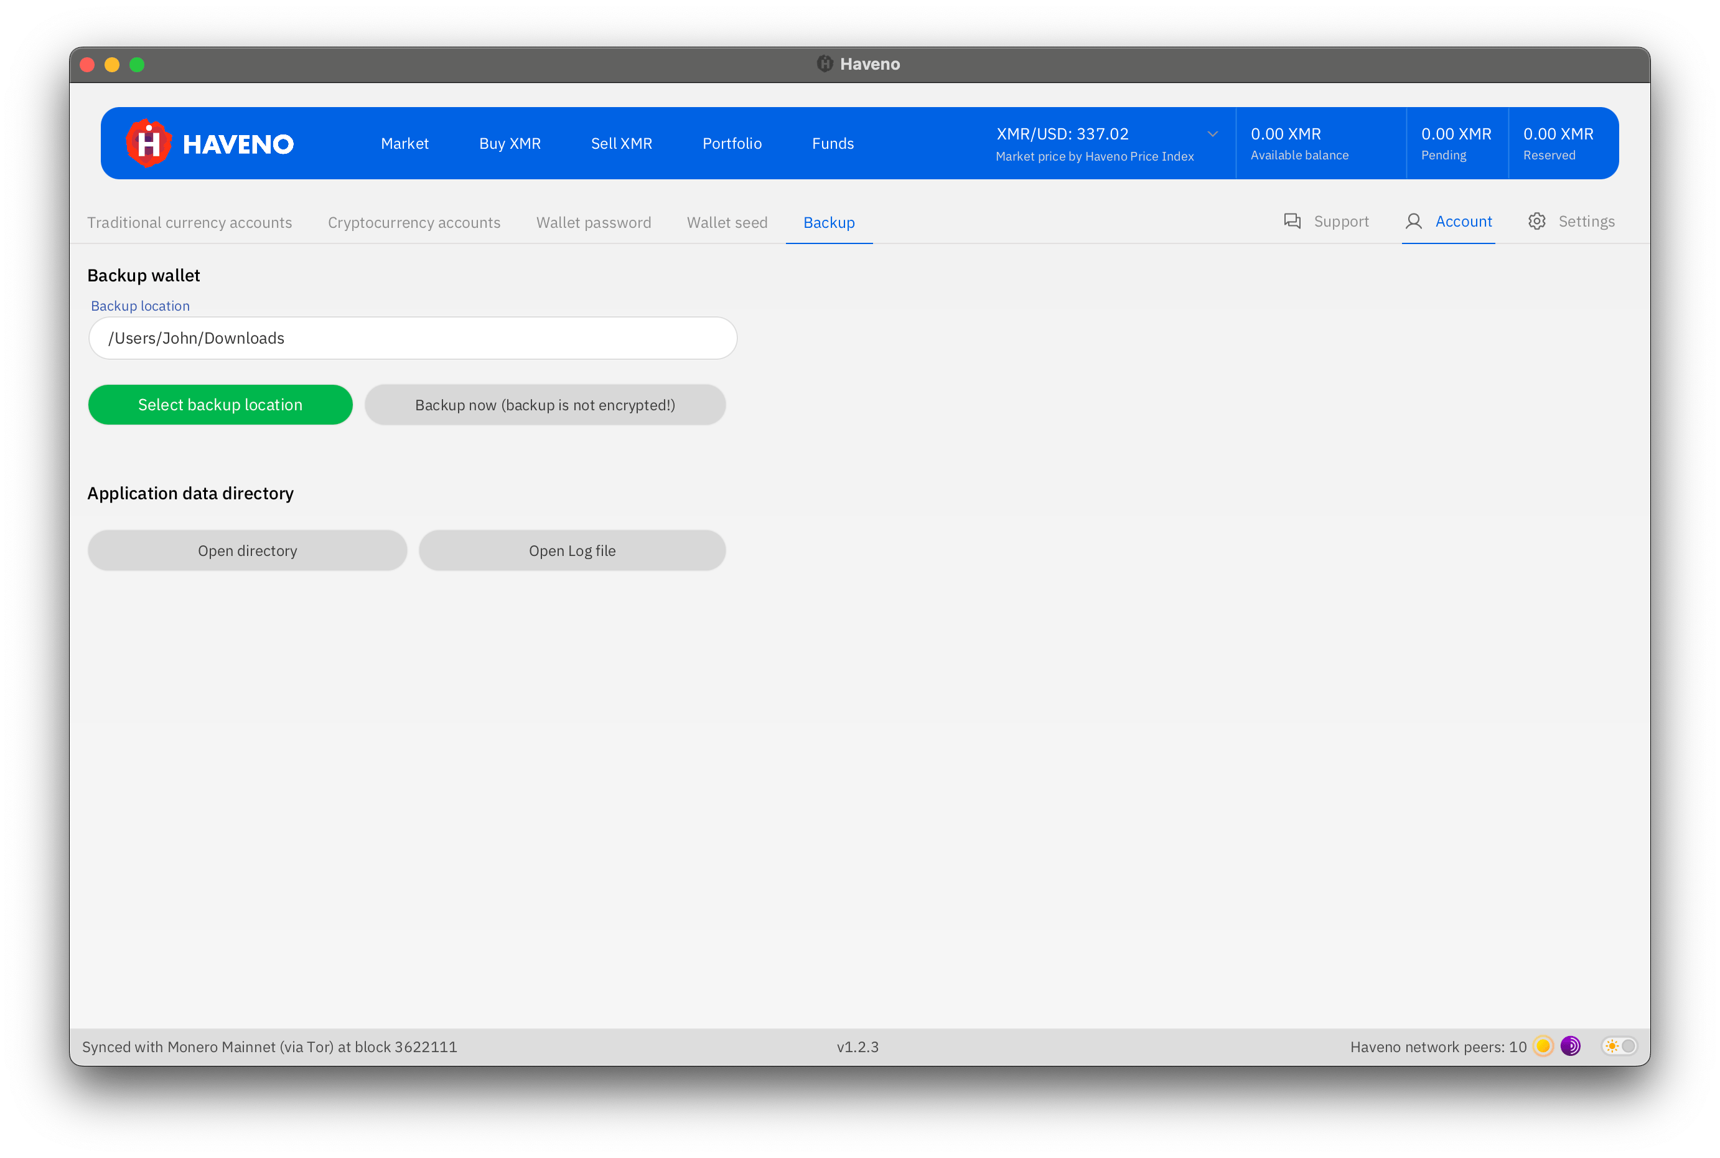Click the purple Tor status icon
The width and height of the screenshot is (1720, 1158).
[1570, 1046]
